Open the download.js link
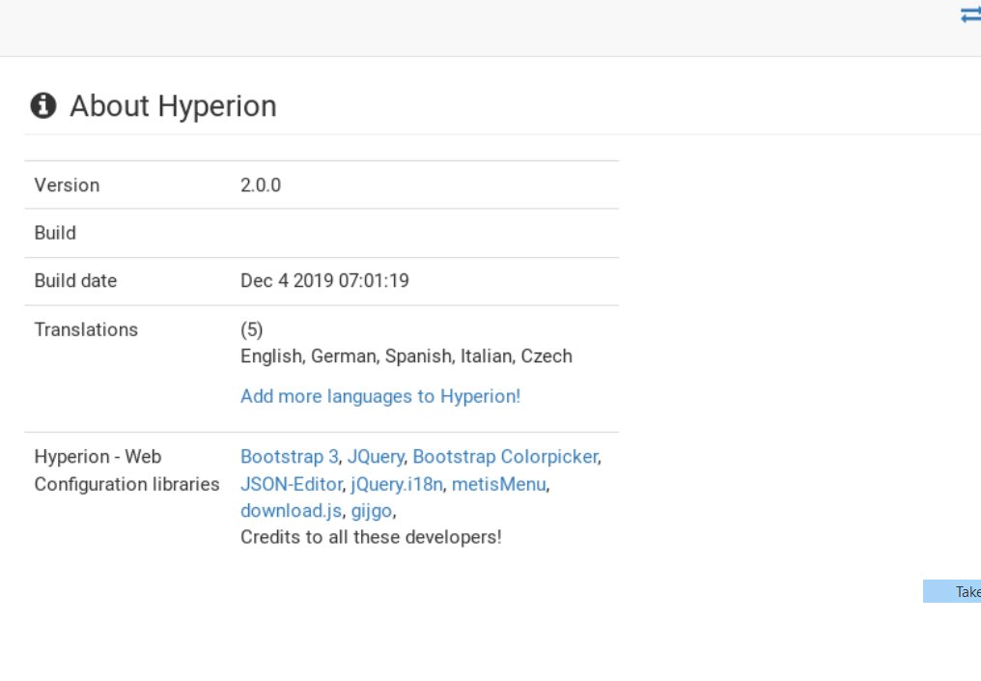The image size is (981, 681). click(292, 511)
